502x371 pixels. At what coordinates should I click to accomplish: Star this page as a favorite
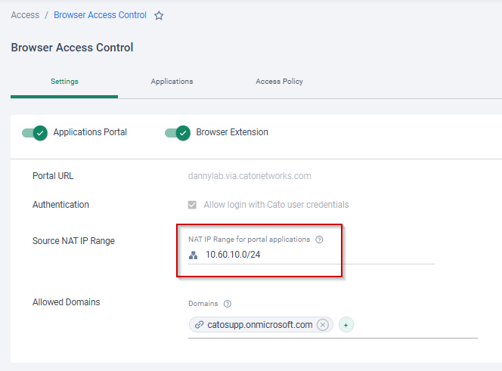coord(159,15)
